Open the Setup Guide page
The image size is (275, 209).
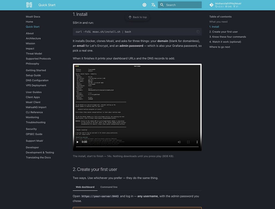click(33, 75)
